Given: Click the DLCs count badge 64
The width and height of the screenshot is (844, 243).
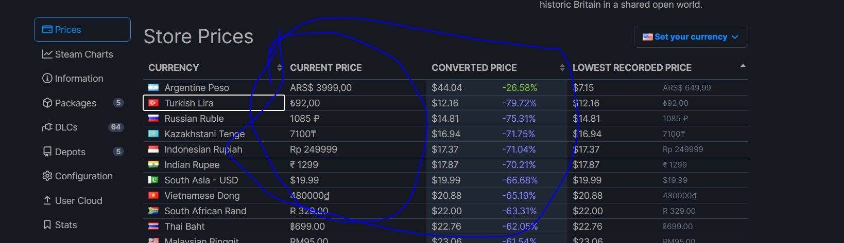Looking at the screenshot, I should pyautogui.click(x=116, y=127).
